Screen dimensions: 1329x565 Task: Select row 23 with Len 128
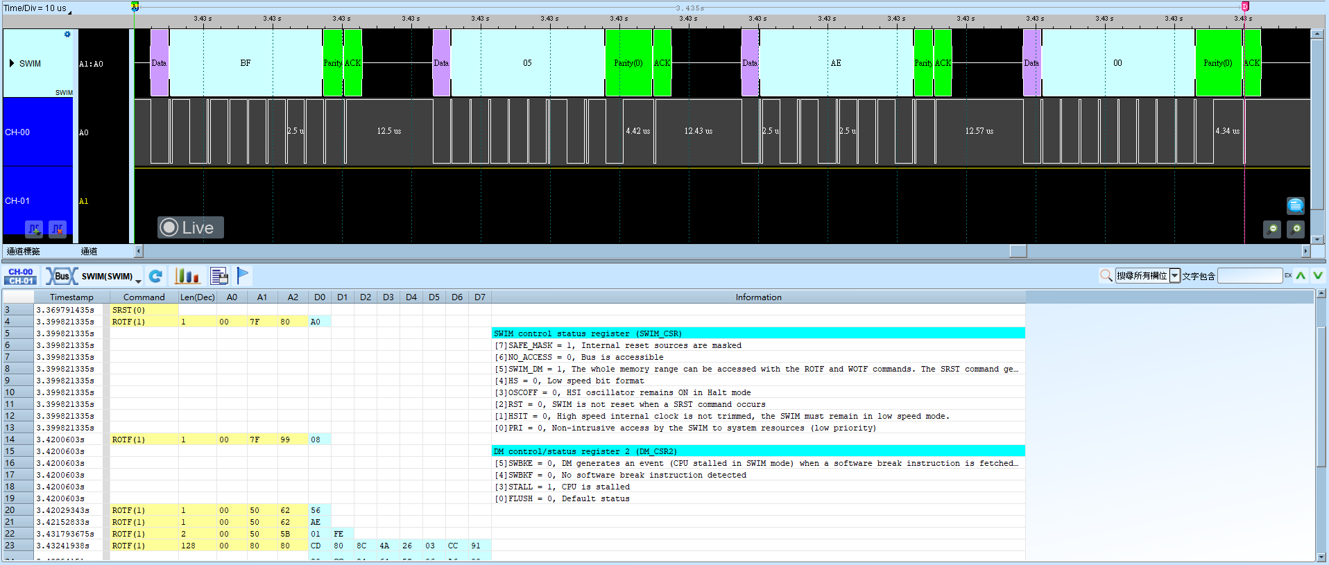tap(513, 546)
